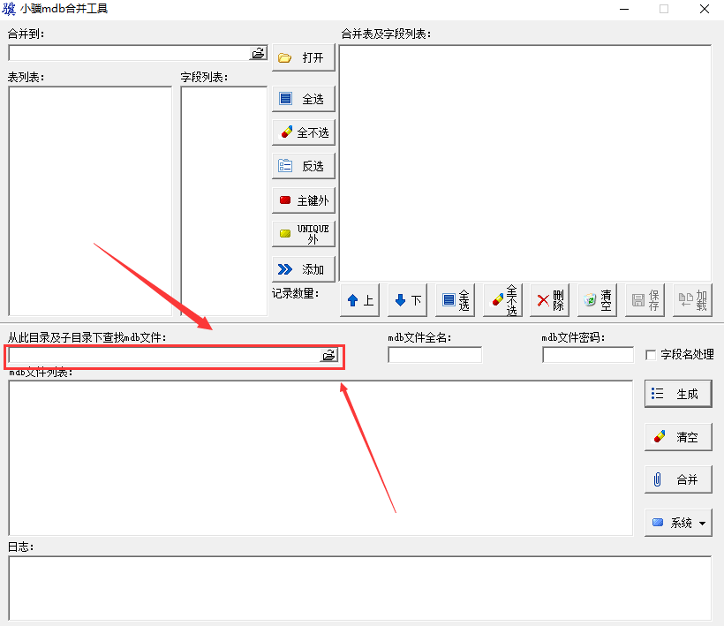Click inside the 字段列表 list box

[224, 200]
